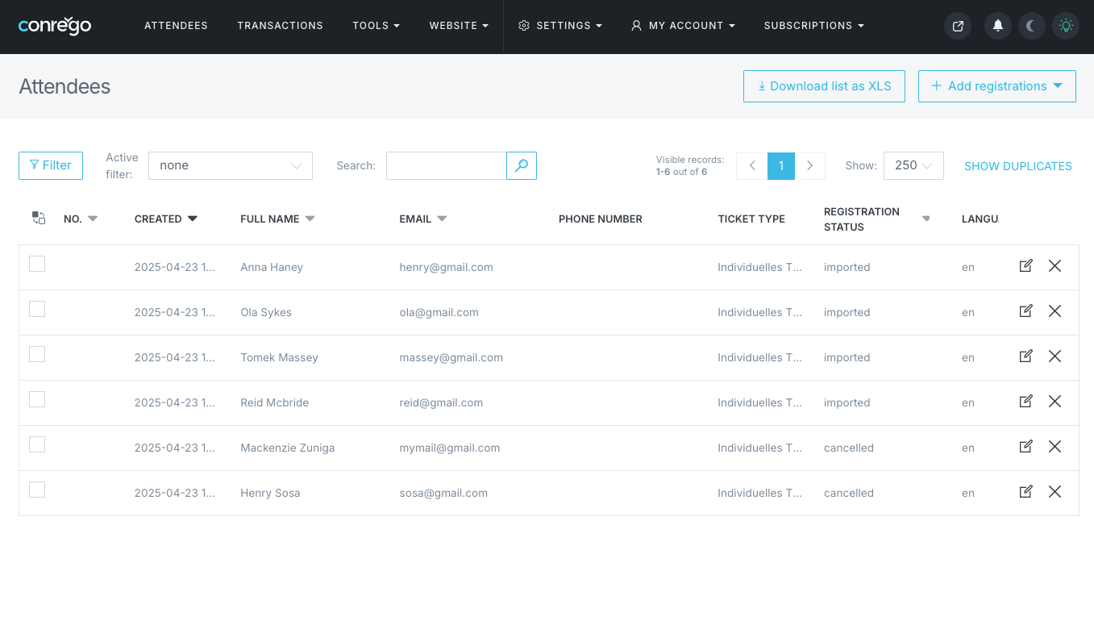This screenshot has width=1094, height=642.
Task: Click cancelled status for Mackenzie Zuniga
Action: [x=849, y=448]
